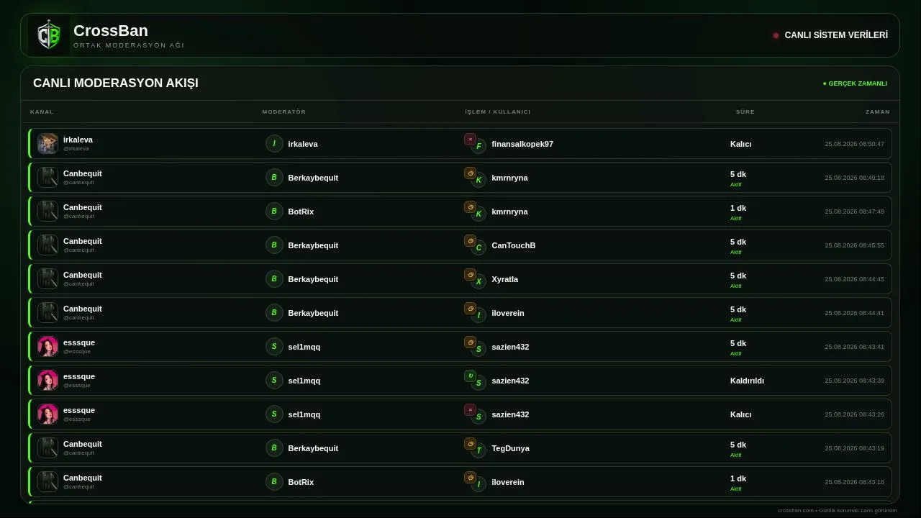Screen dimensions: 921x518
Task: Open irkaleva channel avatar thumbnail
Action: pyautogui.click(x=48, y=144)
